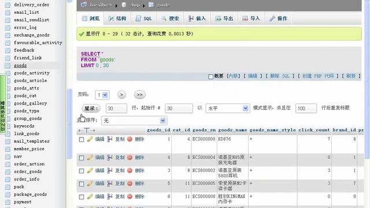
Task: Click the 创建 PHP 代码 link
Action: [x=318, y=76]
